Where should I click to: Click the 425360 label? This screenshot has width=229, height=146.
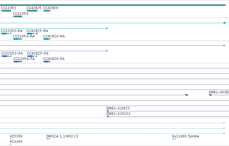coord(16,136)
